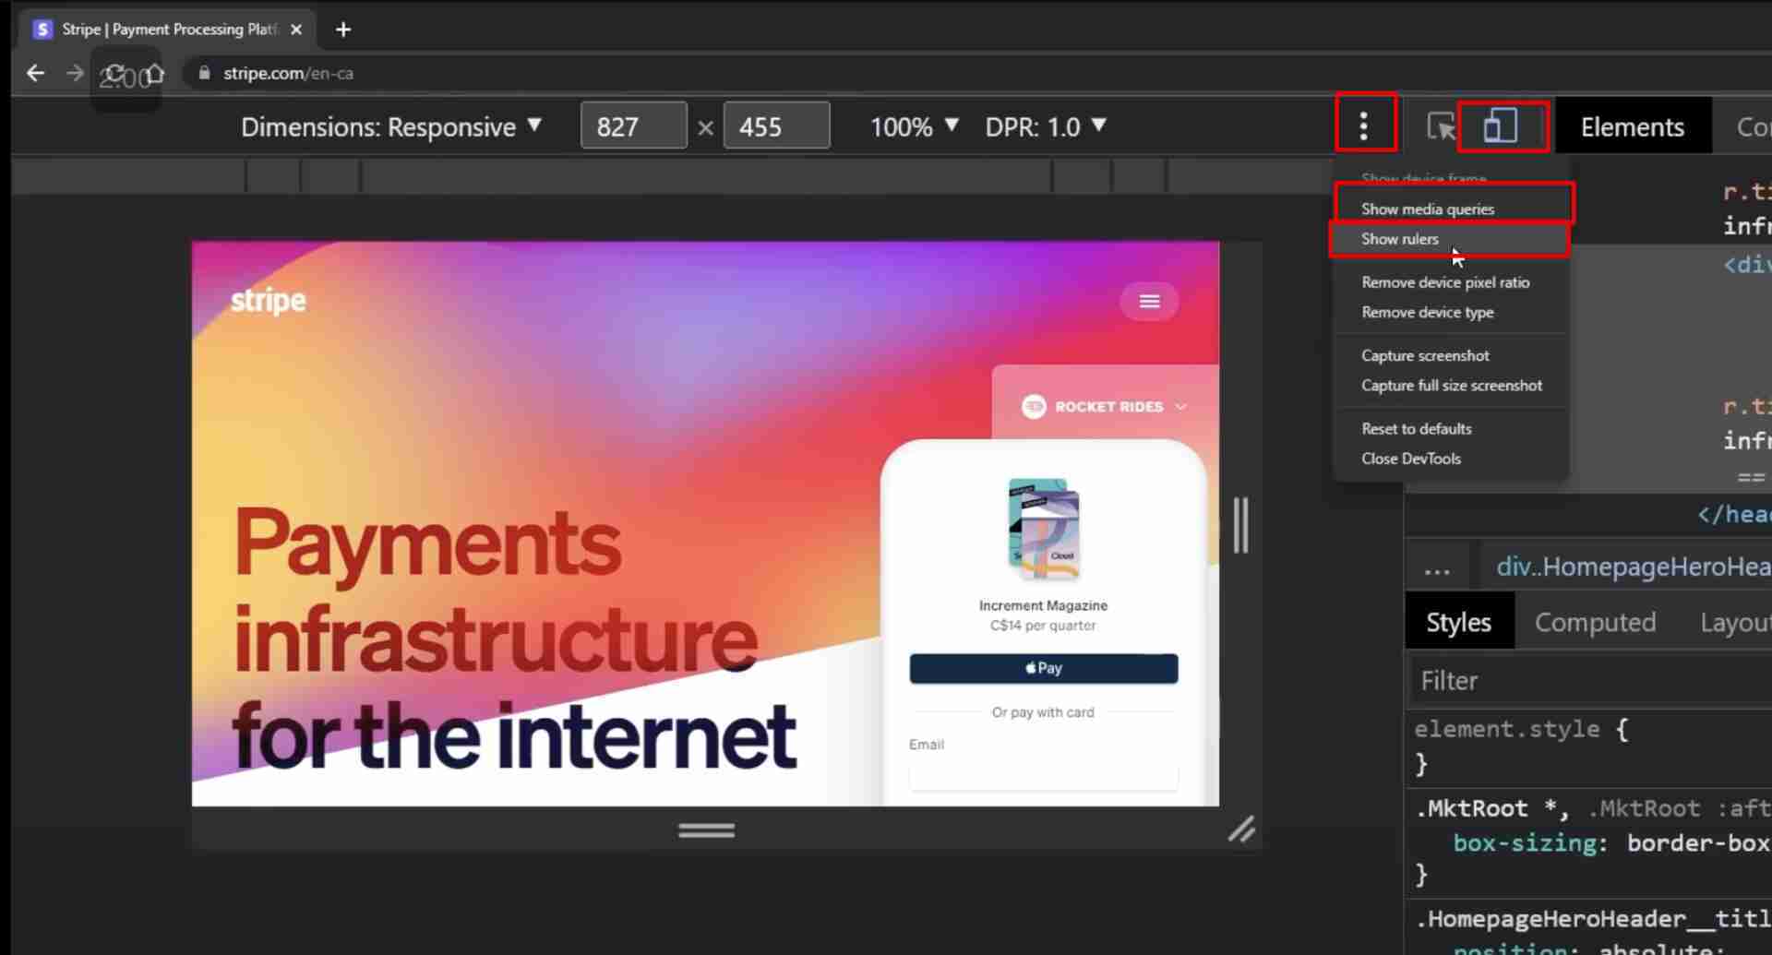Click the inspect element picker icon

click(1440, 125)
